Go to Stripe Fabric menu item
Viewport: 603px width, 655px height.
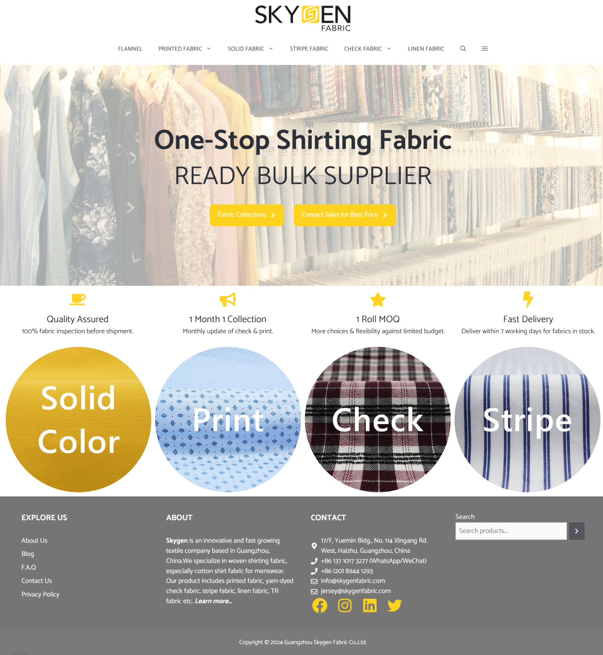(x=309, y=49)
